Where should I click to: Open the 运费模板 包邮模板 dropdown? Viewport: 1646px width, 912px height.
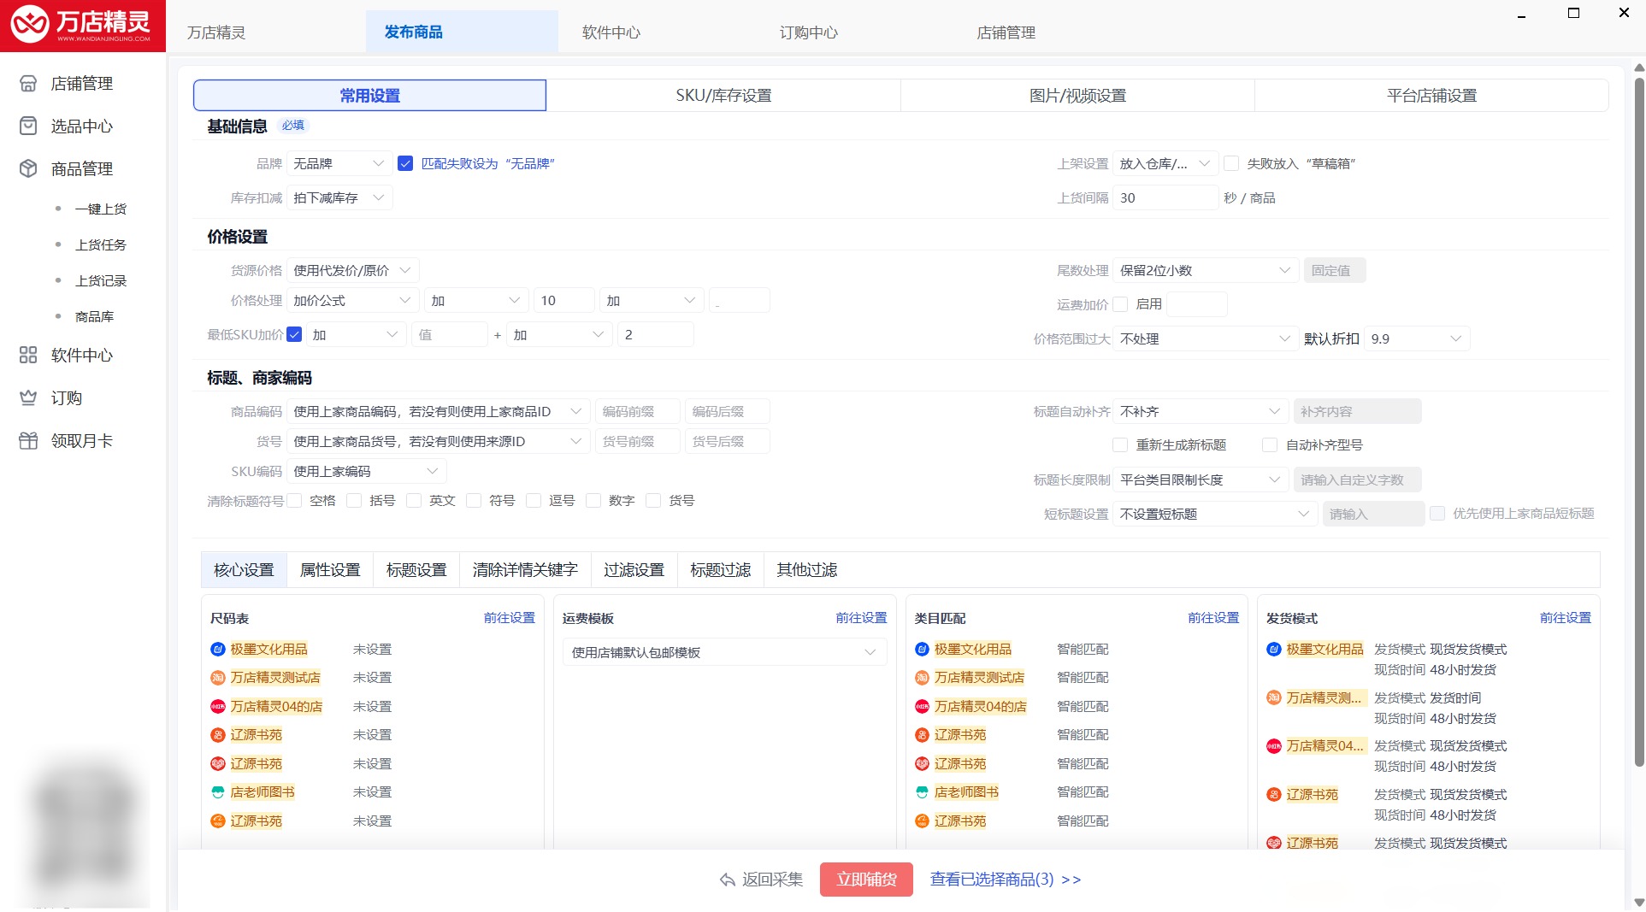pyautogui.click(x=724, y=652)
